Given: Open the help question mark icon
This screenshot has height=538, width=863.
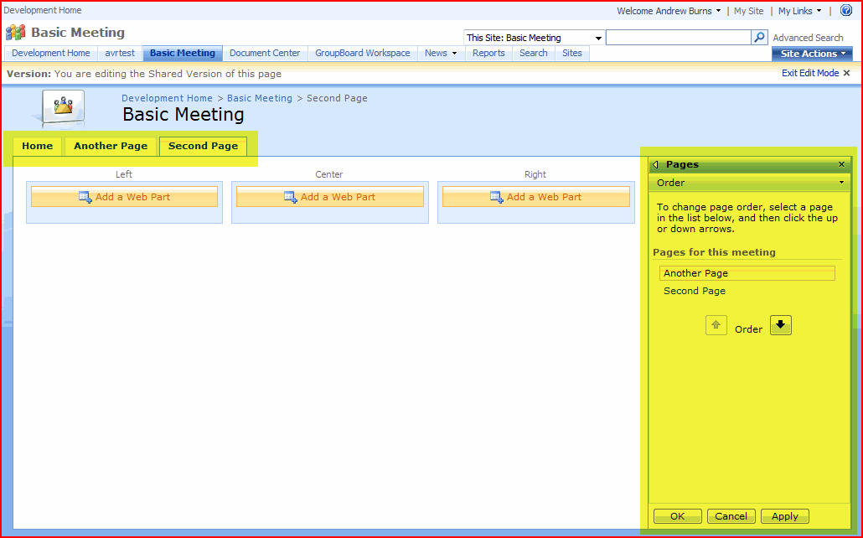Looking at the screenshot, I should pyautogui.click(x=845, y=11).
